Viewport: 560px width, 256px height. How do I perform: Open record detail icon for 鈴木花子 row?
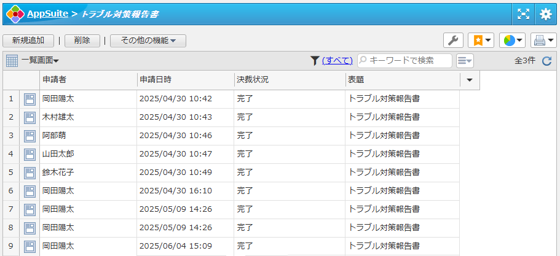point(30,173)
